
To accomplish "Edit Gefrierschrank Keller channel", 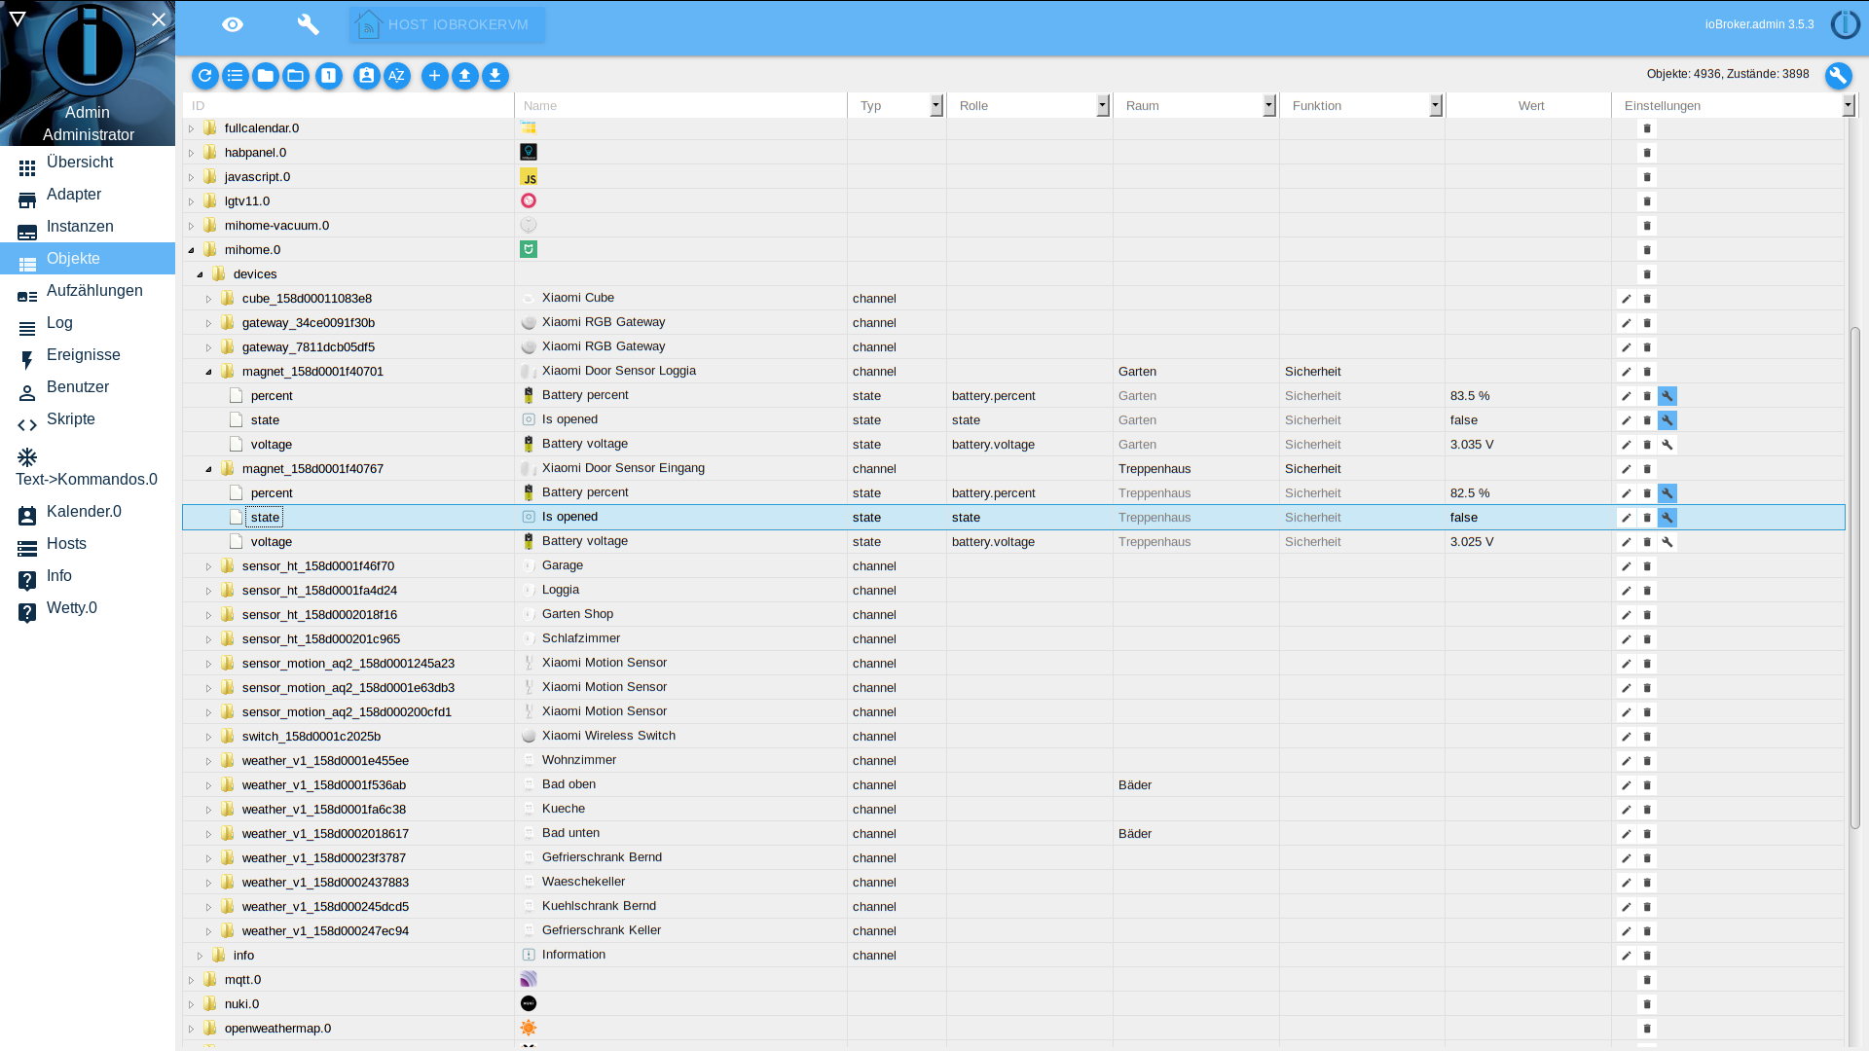I will [1626, 931].
